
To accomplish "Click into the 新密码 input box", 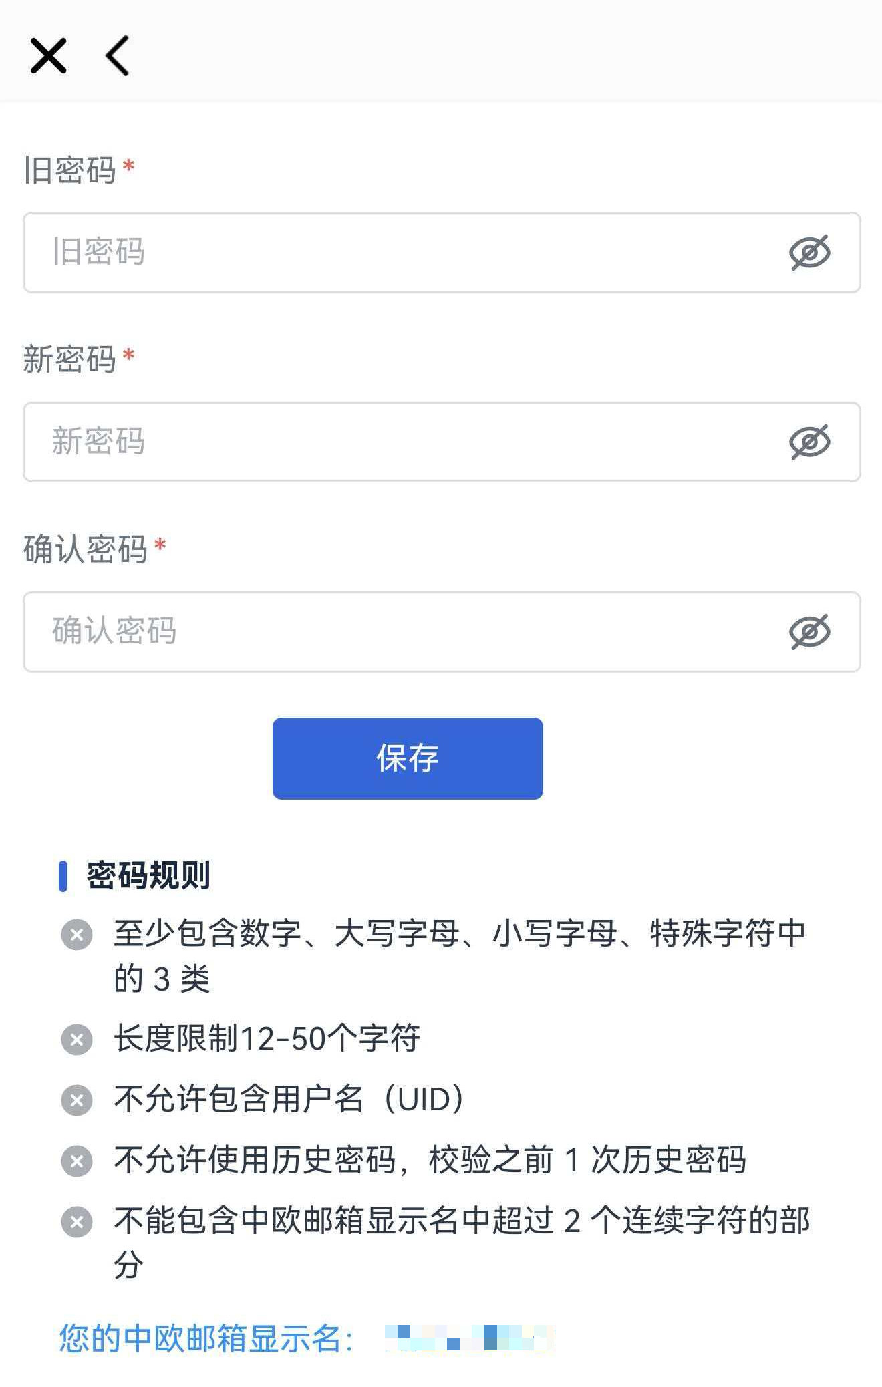I will click(401, 442).
